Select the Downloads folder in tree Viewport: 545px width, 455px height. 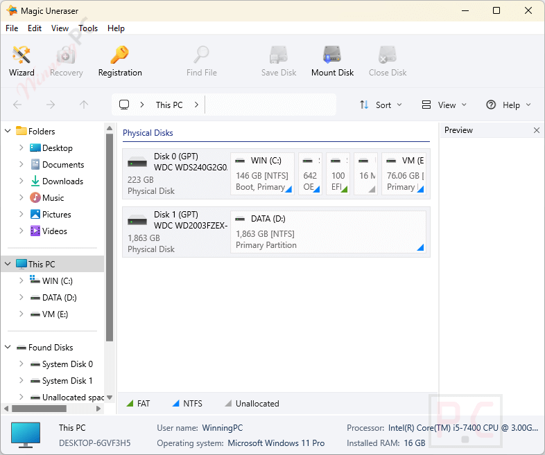[62, 181]
